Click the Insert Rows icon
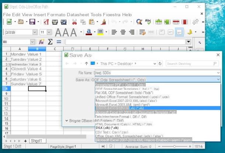 point(159,22)
